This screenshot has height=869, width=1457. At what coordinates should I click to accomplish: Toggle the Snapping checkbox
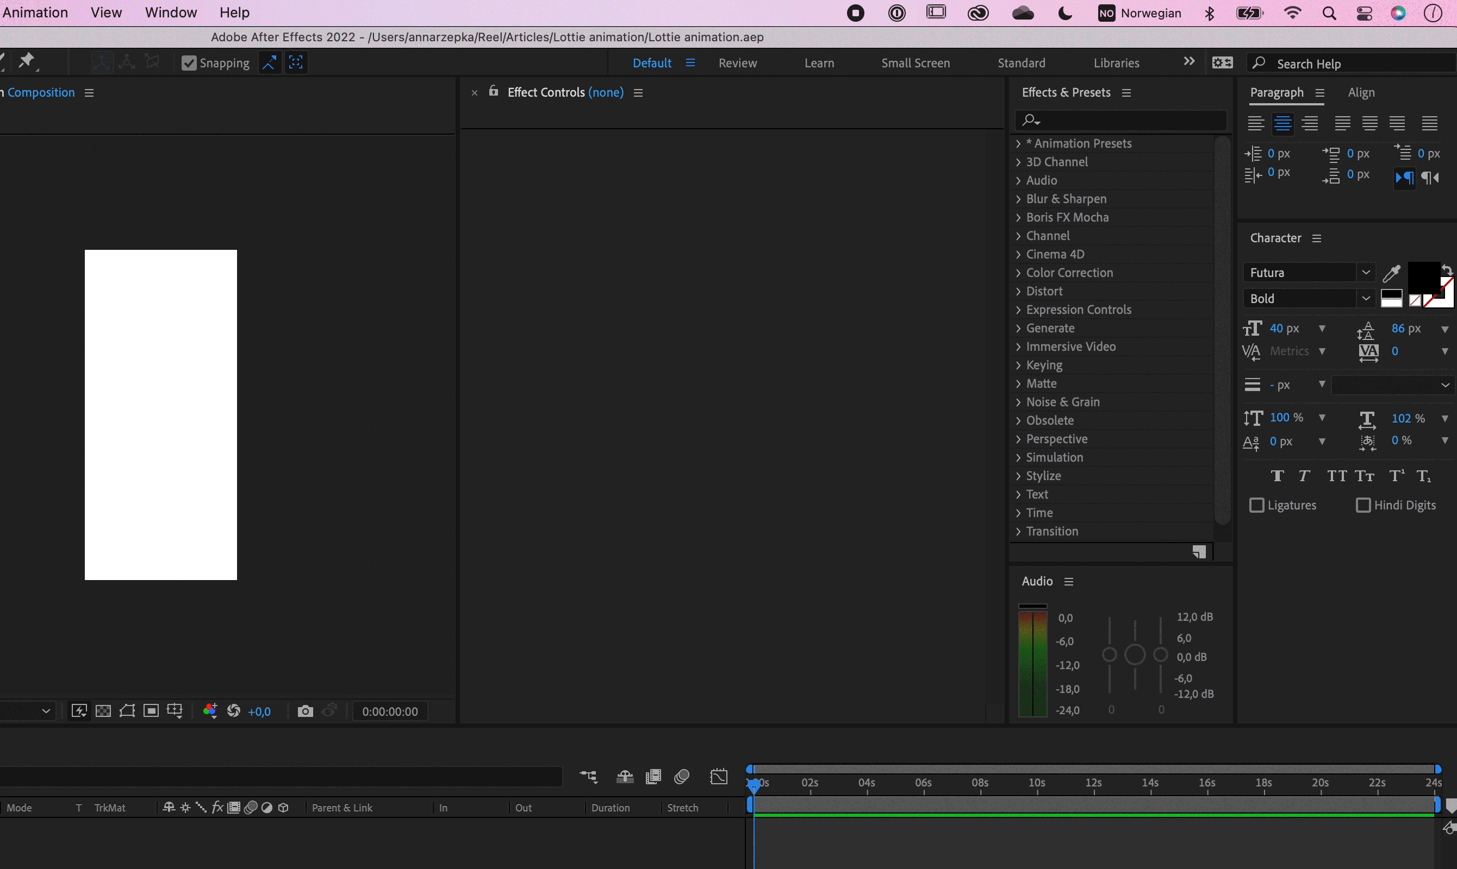click(189, 62)
